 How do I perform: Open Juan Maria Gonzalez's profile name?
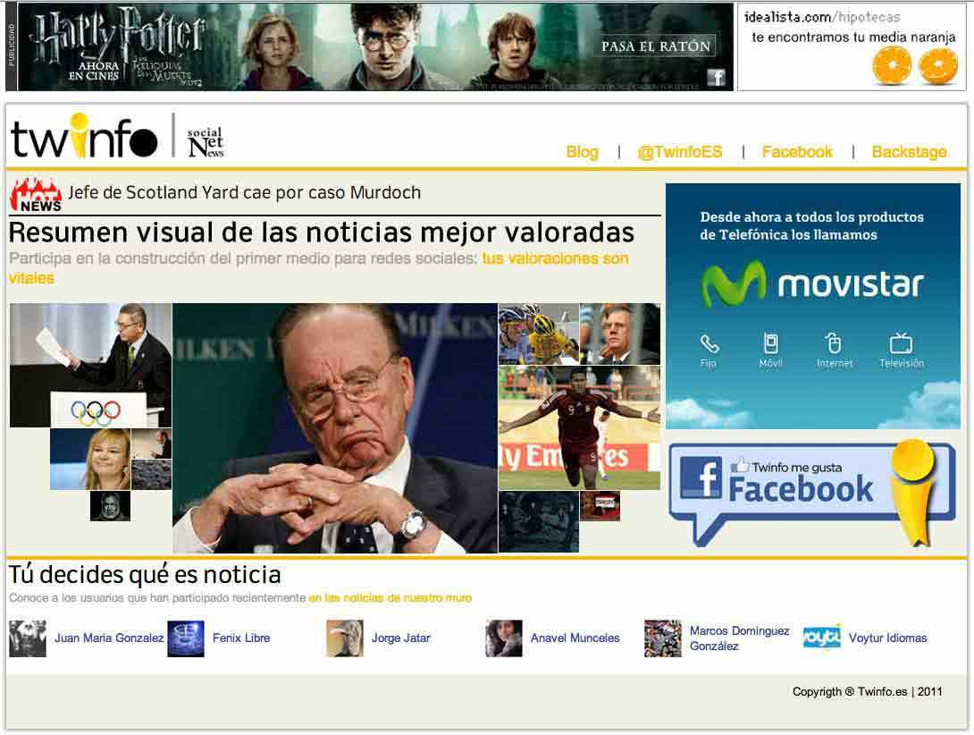(x=109, y=638)
